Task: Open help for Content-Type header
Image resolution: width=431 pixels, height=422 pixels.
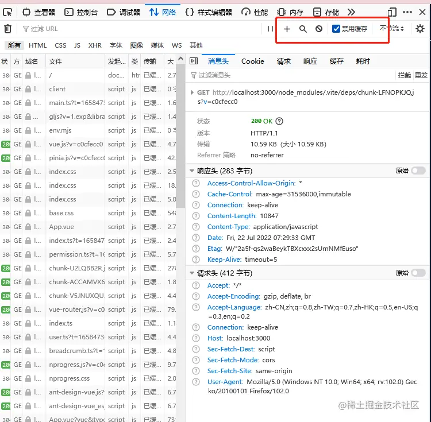Action: click(196, 227)
